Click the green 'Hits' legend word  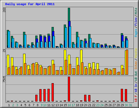(x=136, y=11)
